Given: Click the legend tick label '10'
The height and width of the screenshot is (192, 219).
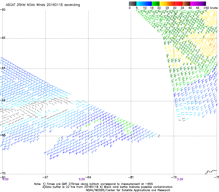Looking at the screenshot, I should click(x=145, y=8).
